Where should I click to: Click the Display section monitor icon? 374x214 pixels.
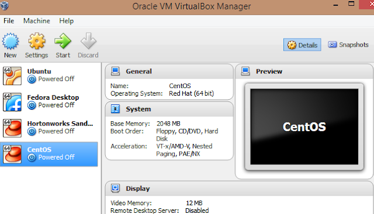point(116,188)
